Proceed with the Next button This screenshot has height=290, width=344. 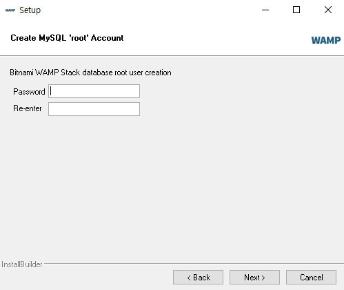tap(254, 278)
